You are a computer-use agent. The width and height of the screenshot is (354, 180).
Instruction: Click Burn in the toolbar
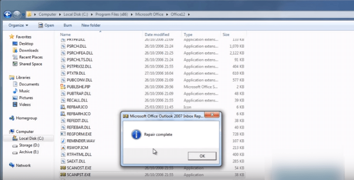(68, 26)
